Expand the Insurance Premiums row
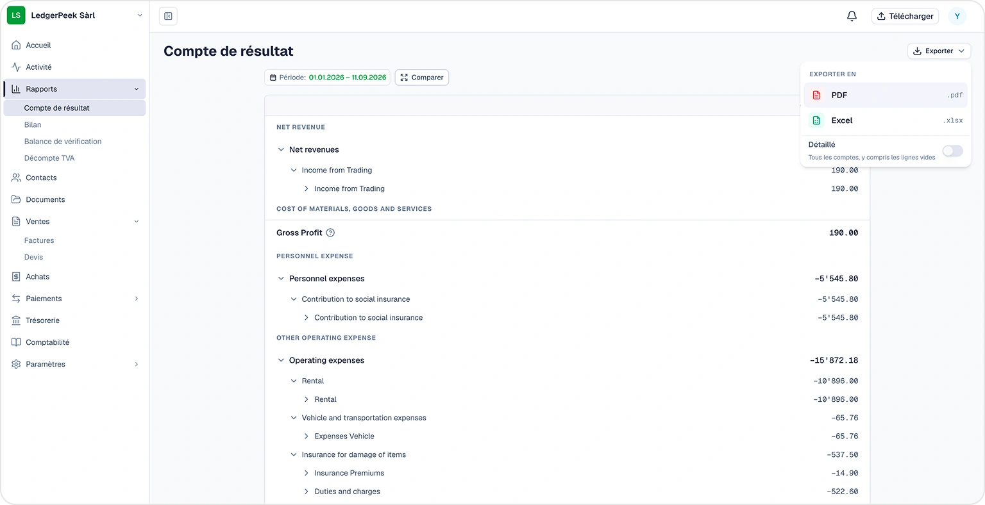 pos(307,473)
